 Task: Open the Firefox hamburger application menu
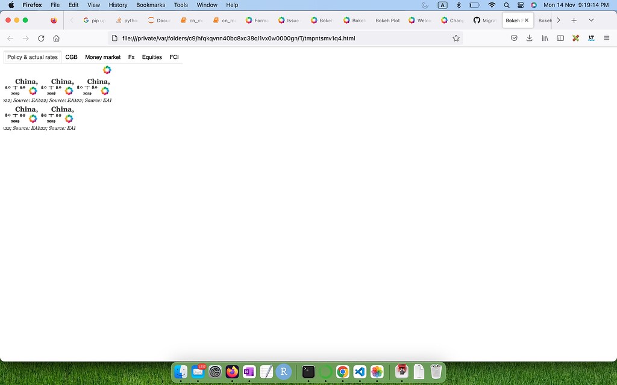pyautogui.click(x=606, y=38)
